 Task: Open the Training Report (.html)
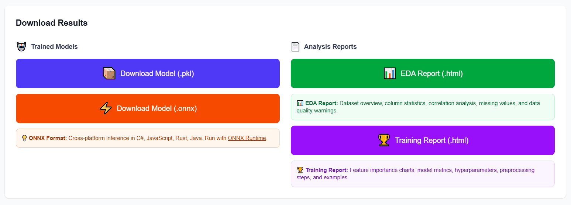click(431, 140)
